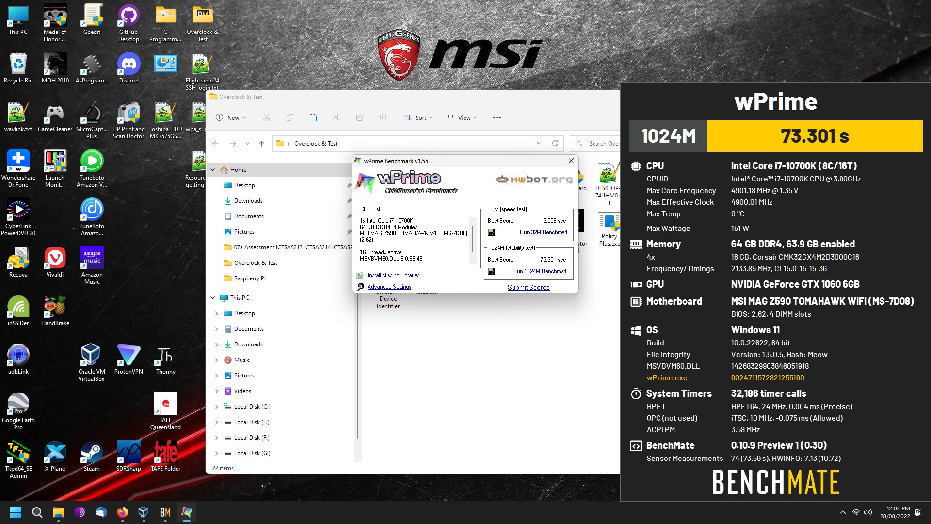
Task: Collapse the This PC tree node
Action: [213, 298]
